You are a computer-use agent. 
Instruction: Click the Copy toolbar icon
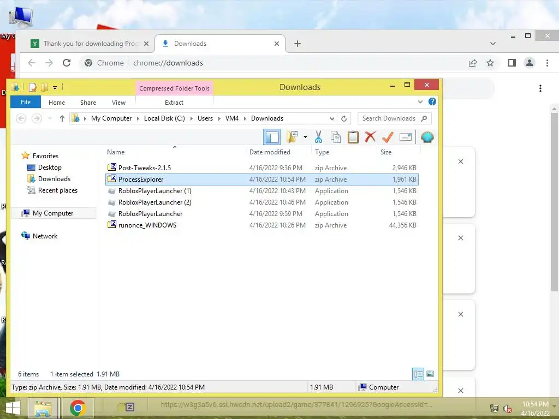(x=336, y=137)
